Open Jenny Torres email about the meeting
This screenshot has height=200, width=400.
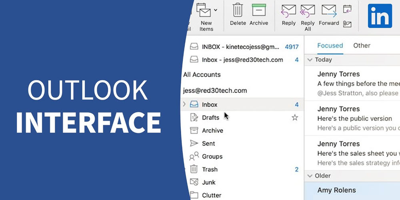pos(352,84)
